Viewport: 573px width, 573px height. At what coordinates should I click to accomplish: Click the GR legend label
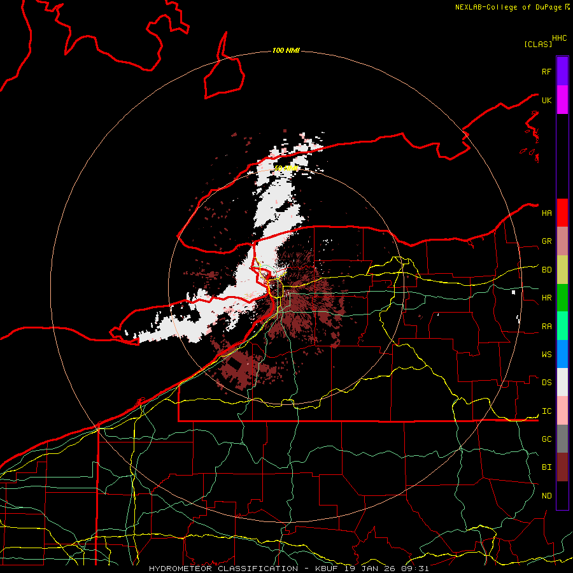(x=546, y=241)
